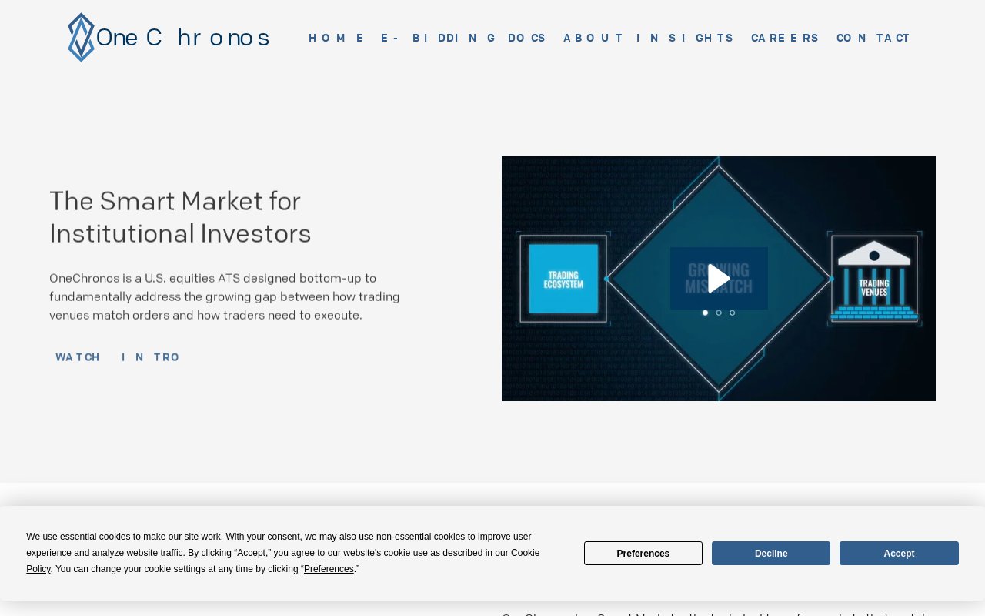This screenshot has width=985, height=616.
Task: Click the headline 'The Smart Market for Institutional Investors'
Action: click(x=180, y=216)
